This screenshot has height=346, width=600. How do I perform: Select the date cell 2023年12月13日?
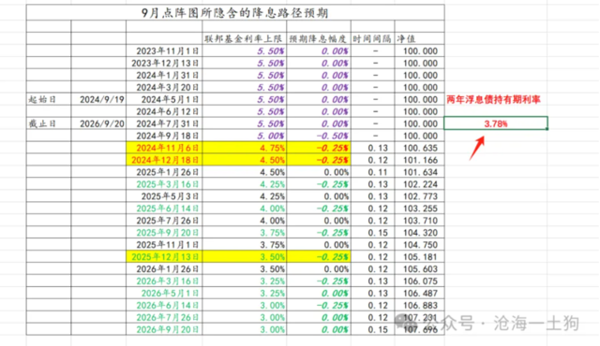pos(164,63)
